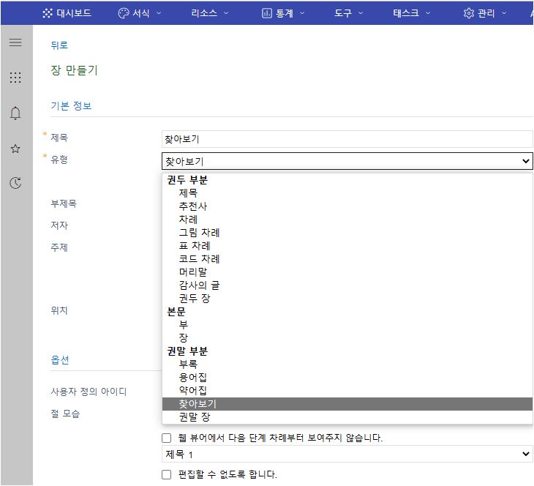Open the 리소스 menu
The image size is (534, 486).
click(210, 13)
